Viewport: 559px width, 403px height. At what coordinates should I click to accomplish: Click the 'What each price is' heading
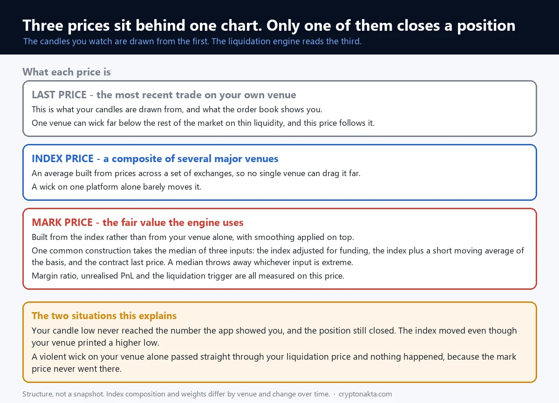pos(67,72)
